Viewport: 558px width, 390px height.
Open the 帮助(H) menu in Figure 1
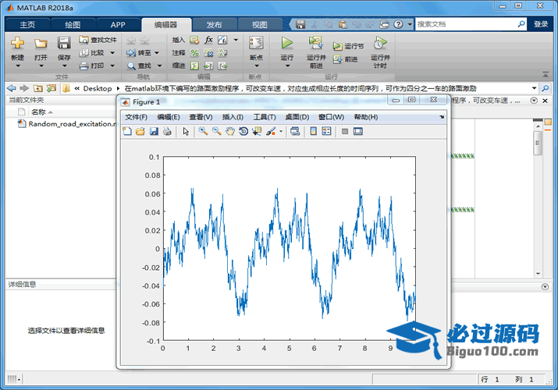366,117
